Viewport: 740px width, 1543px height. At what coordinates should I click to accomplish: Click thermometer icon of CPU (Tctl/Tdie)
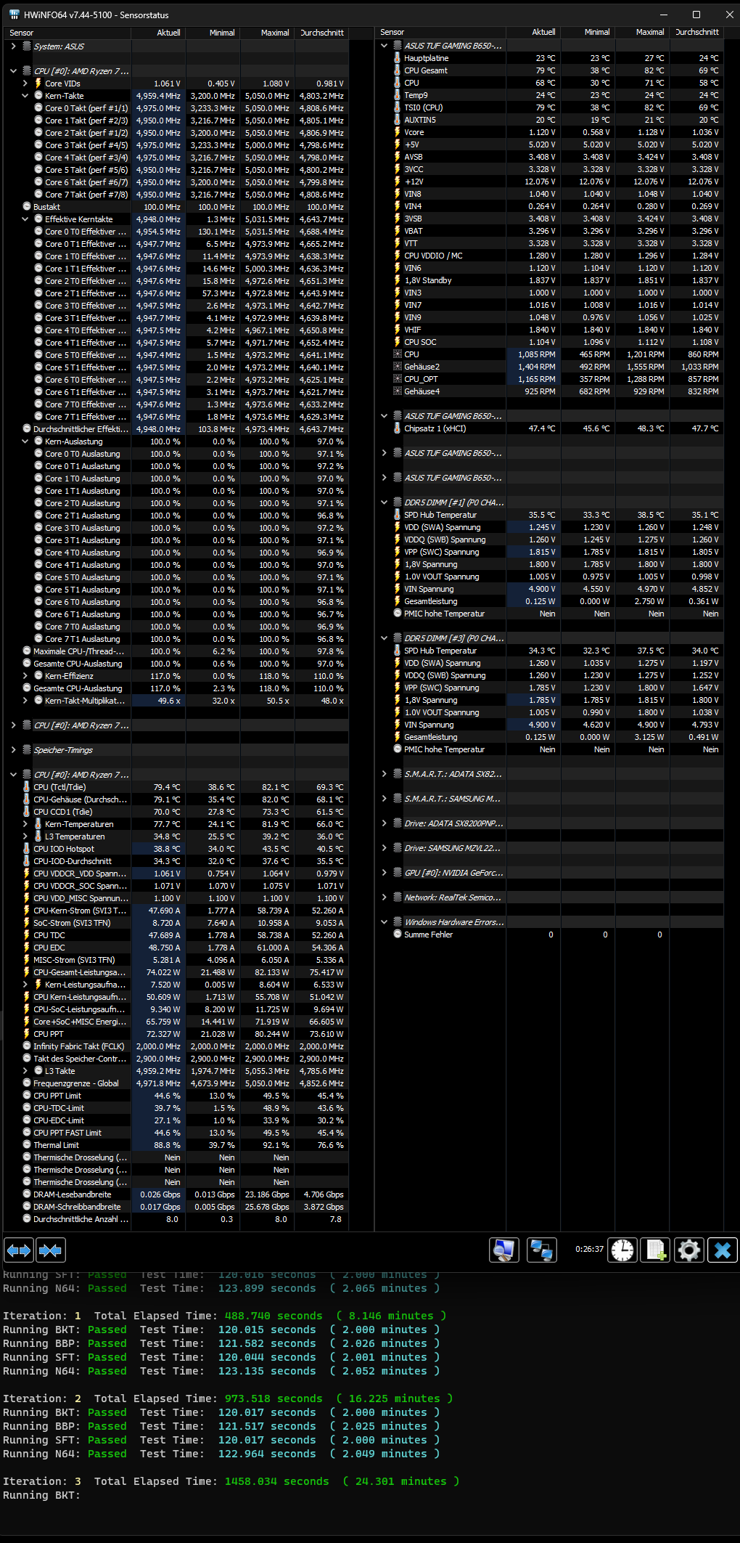27,787
